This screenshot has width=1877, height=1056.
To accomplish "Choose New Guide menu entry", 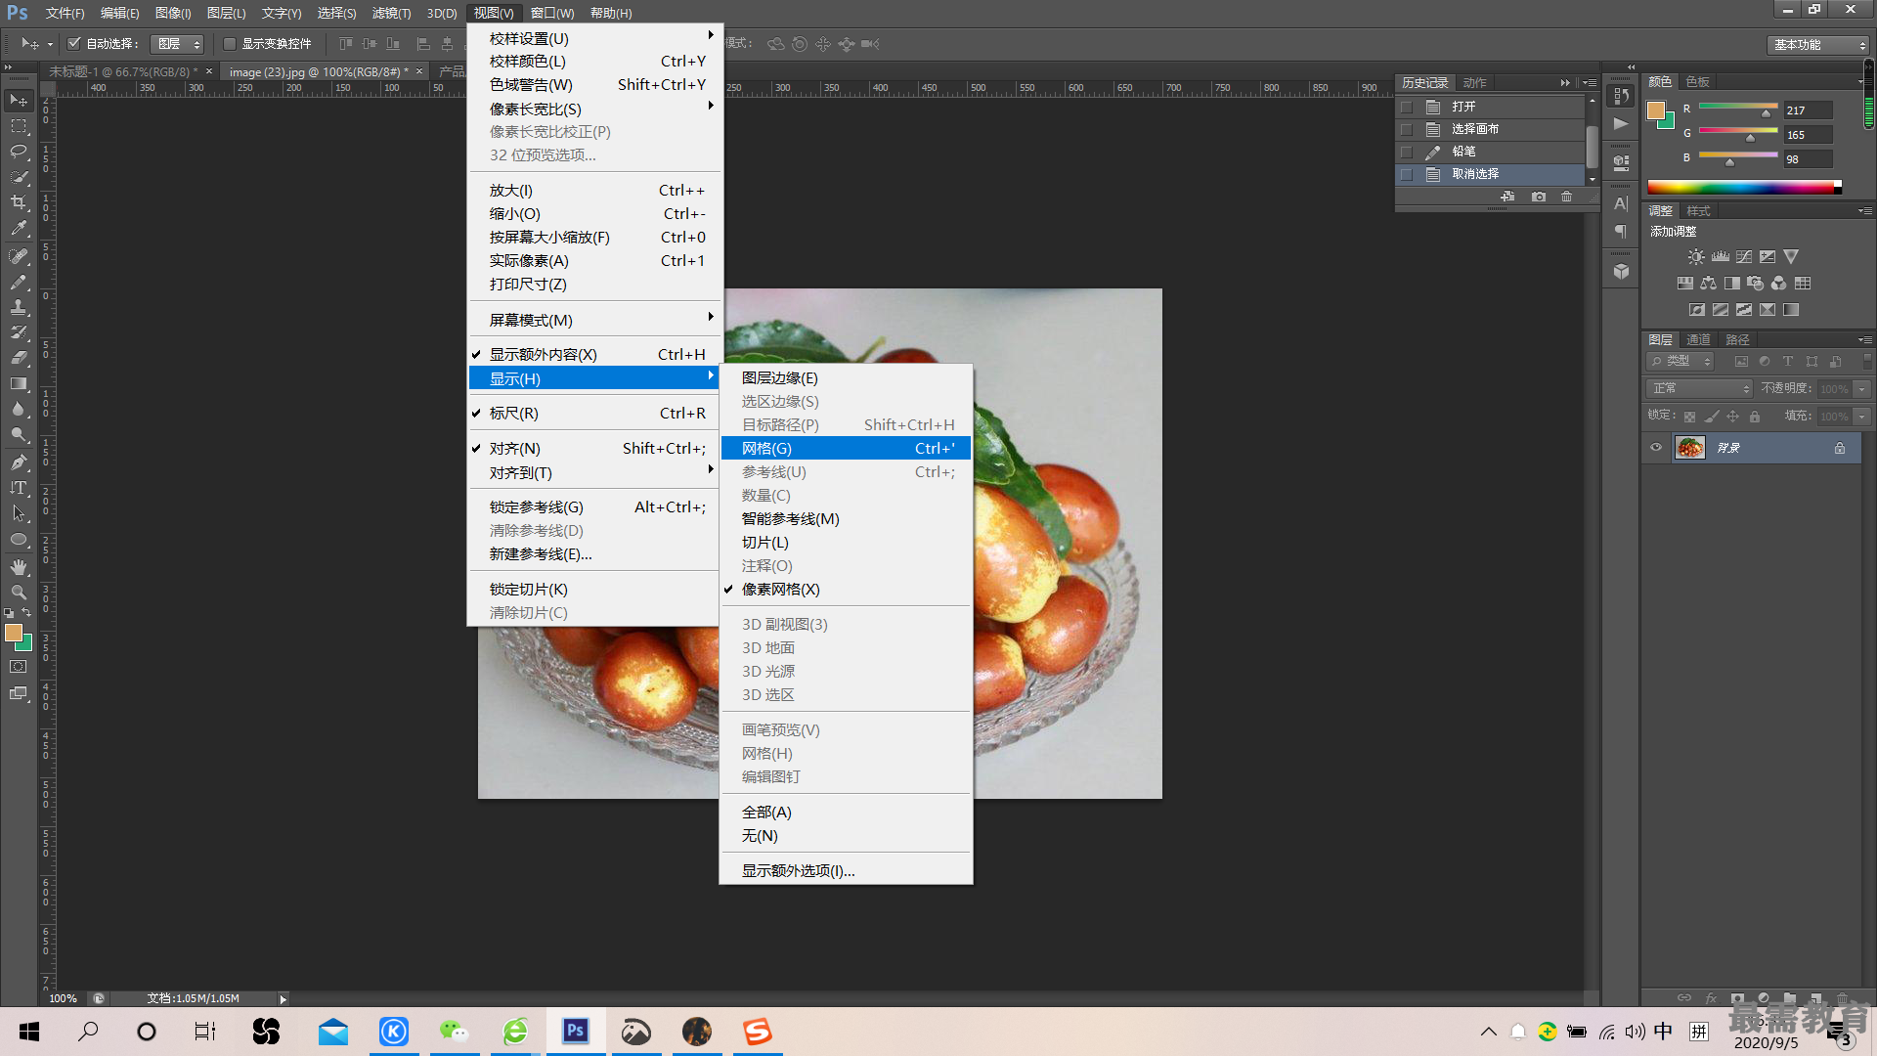I will coord(594,554).
